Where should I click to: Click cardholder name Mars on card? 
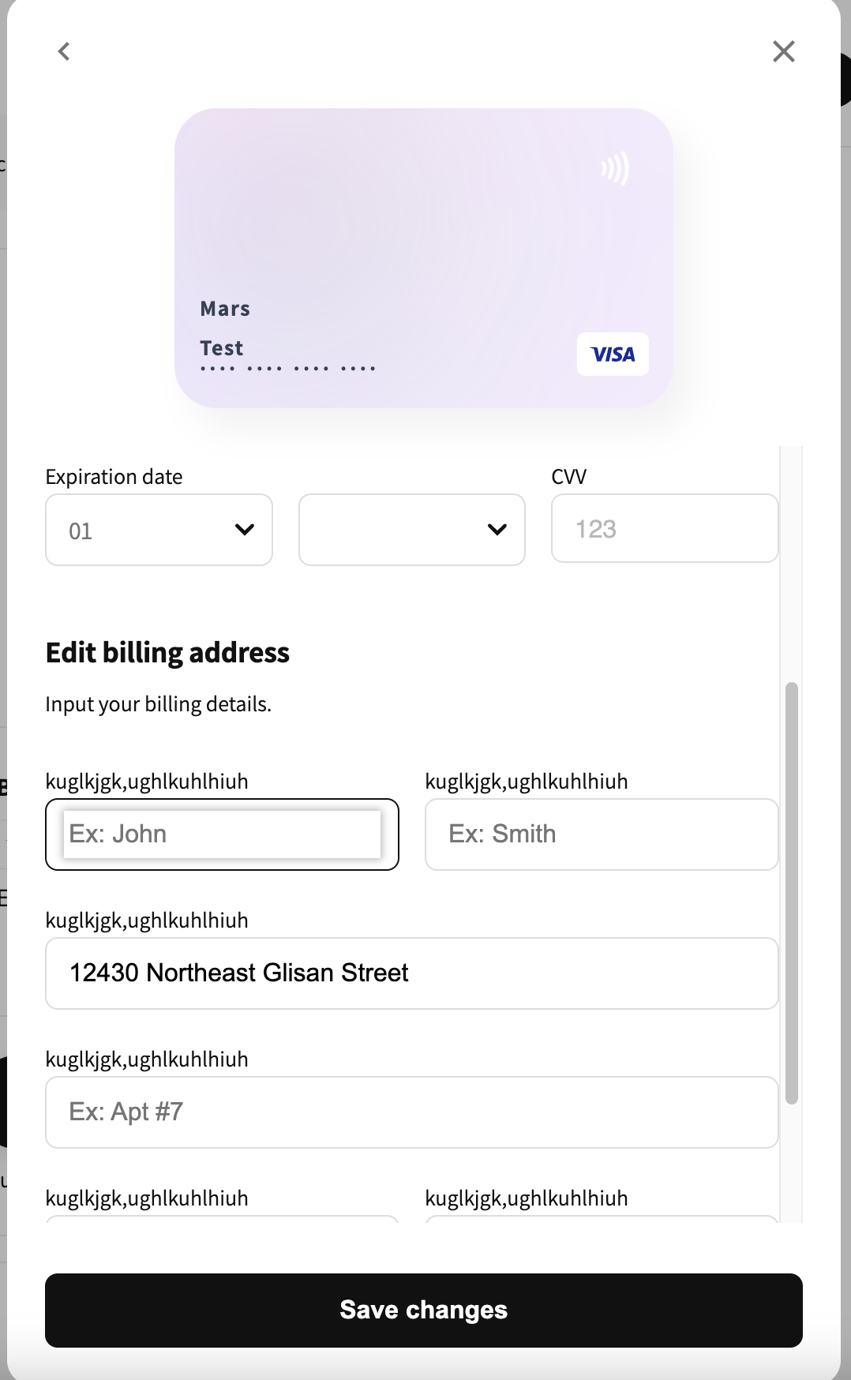(x=225, y=309)
